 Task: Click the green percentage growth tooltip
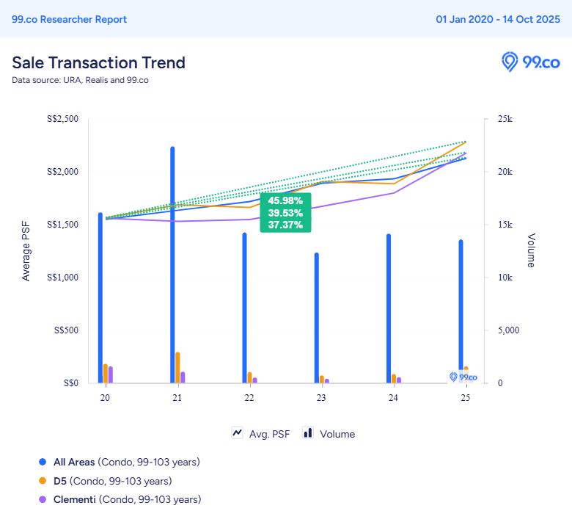(x=285, y=213)
